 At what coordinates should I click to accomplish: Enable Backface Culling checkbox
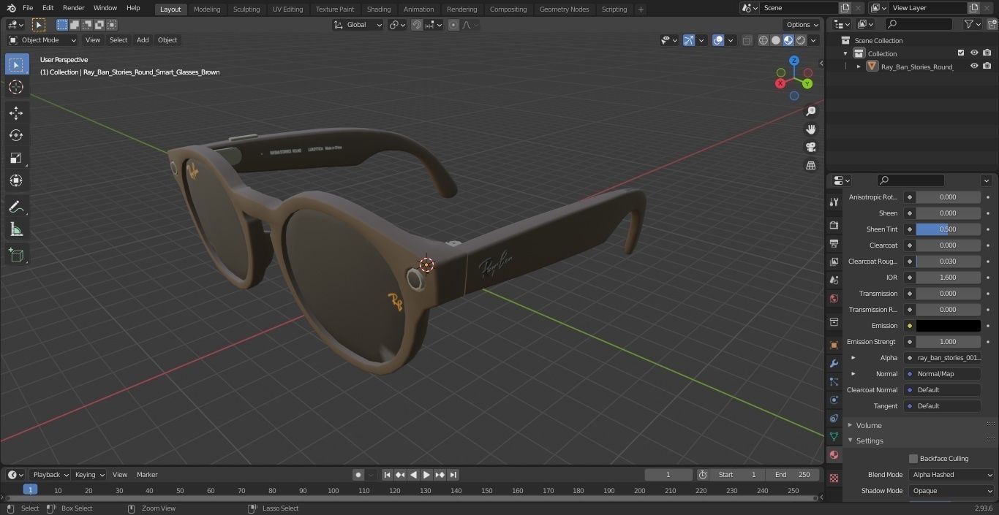click(x=913, y=459)
